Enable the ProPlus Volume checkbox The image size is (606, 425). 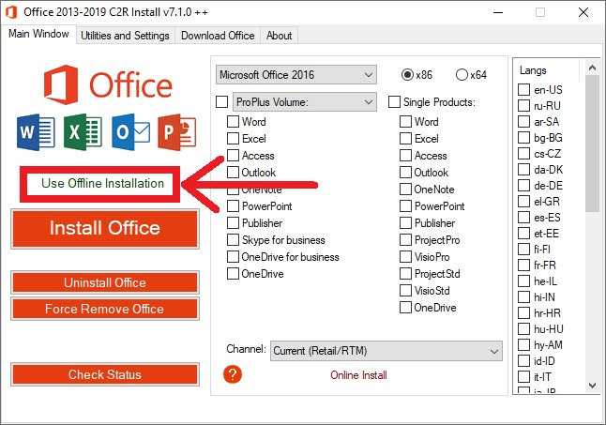(x=221, y=102)
